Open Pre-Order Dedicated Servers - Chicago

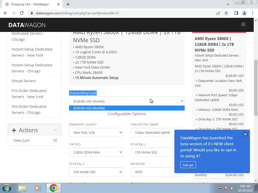coord(29,110)
